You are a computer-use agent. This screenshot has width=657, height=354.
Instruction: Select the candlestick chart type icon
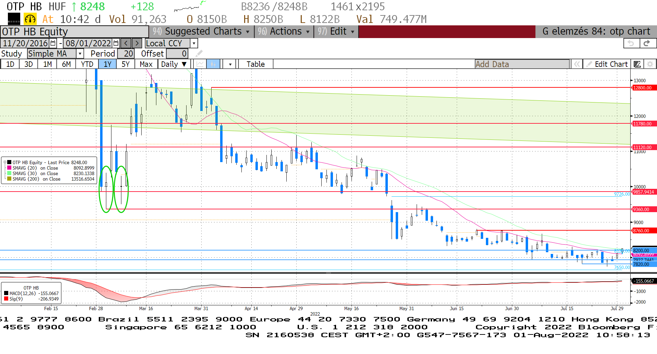(213, 64)
